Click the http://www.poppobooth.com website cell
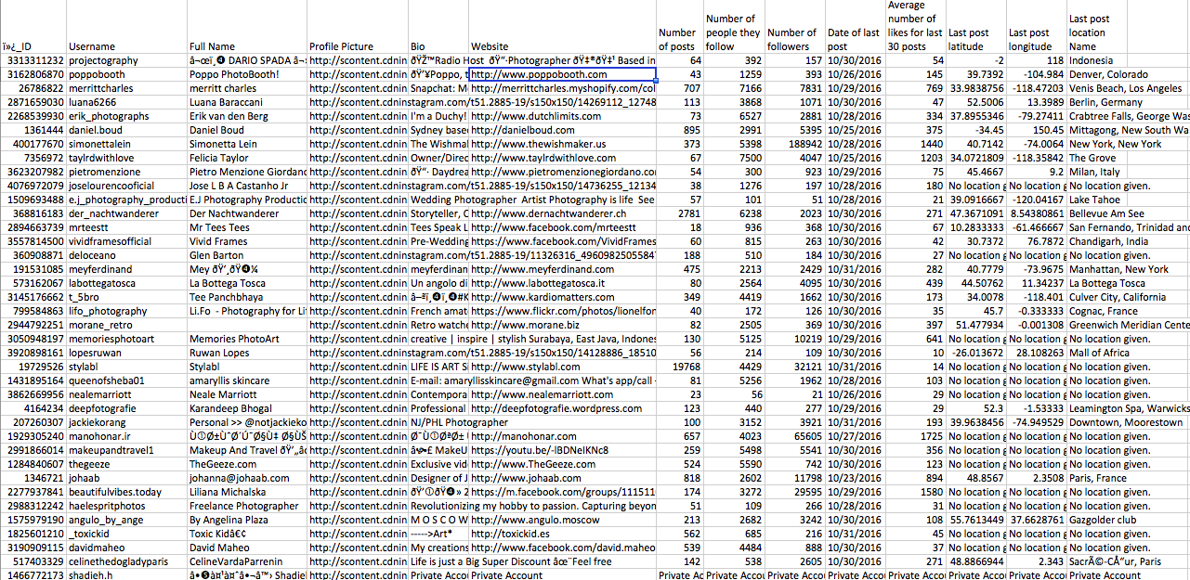 click(562, 74)
